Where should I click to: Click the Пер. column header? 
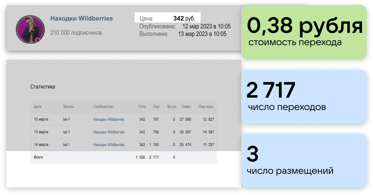(157, 107)
